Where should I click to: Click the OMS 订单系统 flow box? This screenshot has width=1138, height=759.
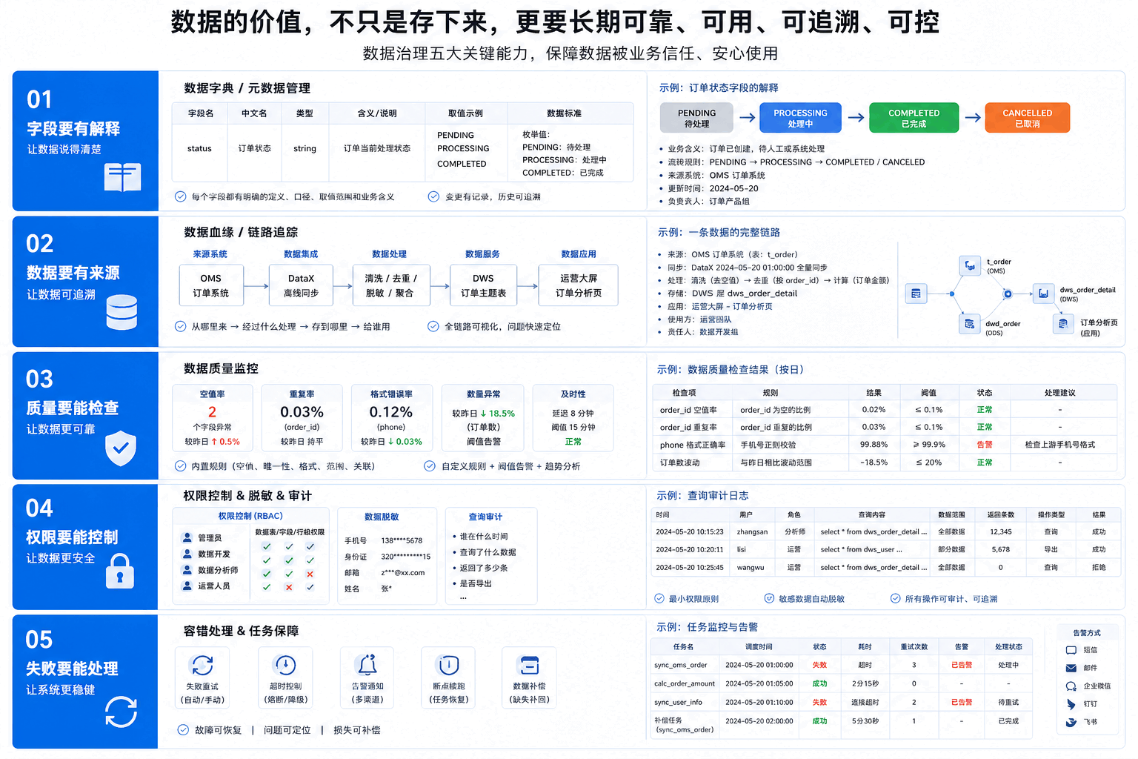[x=211, y=285]
